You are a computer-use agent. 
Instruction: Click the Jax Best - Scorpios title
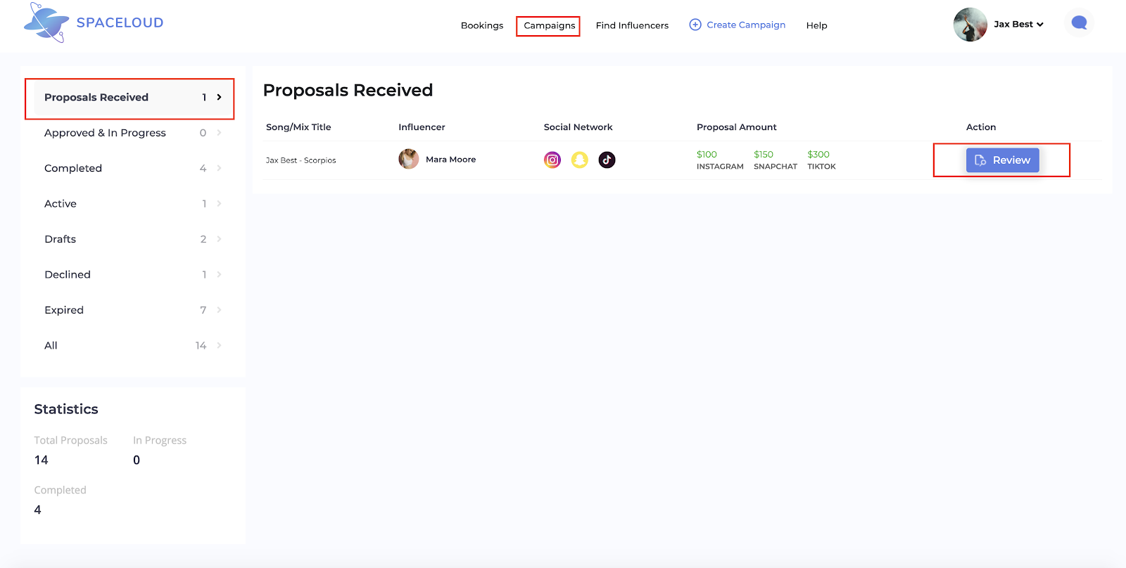[301, 160]
